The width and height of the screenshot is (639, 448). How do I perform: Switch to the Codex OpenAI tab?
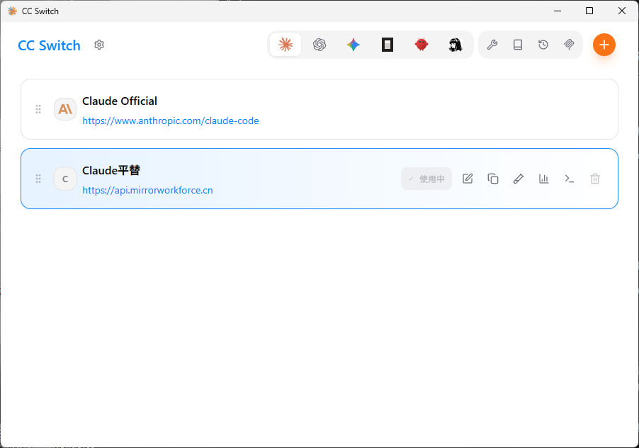(319, 45)
